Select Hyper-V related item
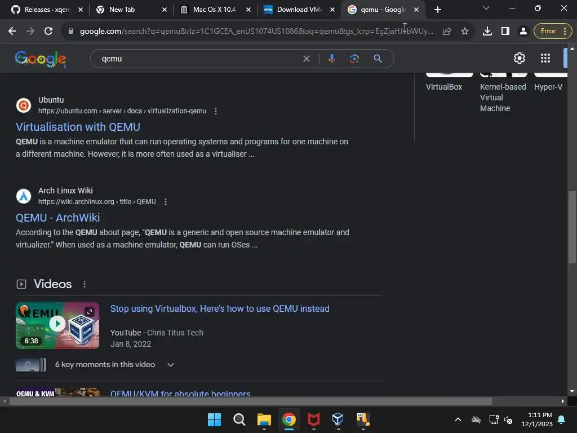Viewport: 577px width, 433px height. tap(548, 87)
